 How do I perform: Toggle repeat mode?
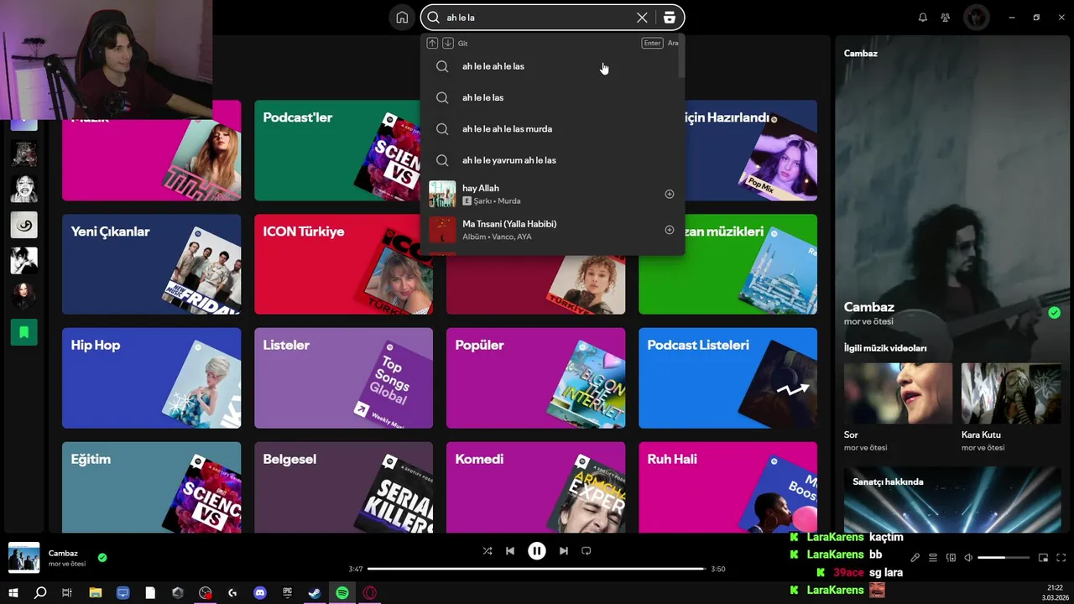[x=587, y=551]
